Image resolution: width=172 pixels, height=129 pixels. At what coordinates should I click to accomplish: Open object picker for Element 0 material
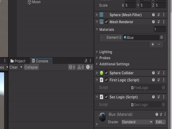click(162, 37)
